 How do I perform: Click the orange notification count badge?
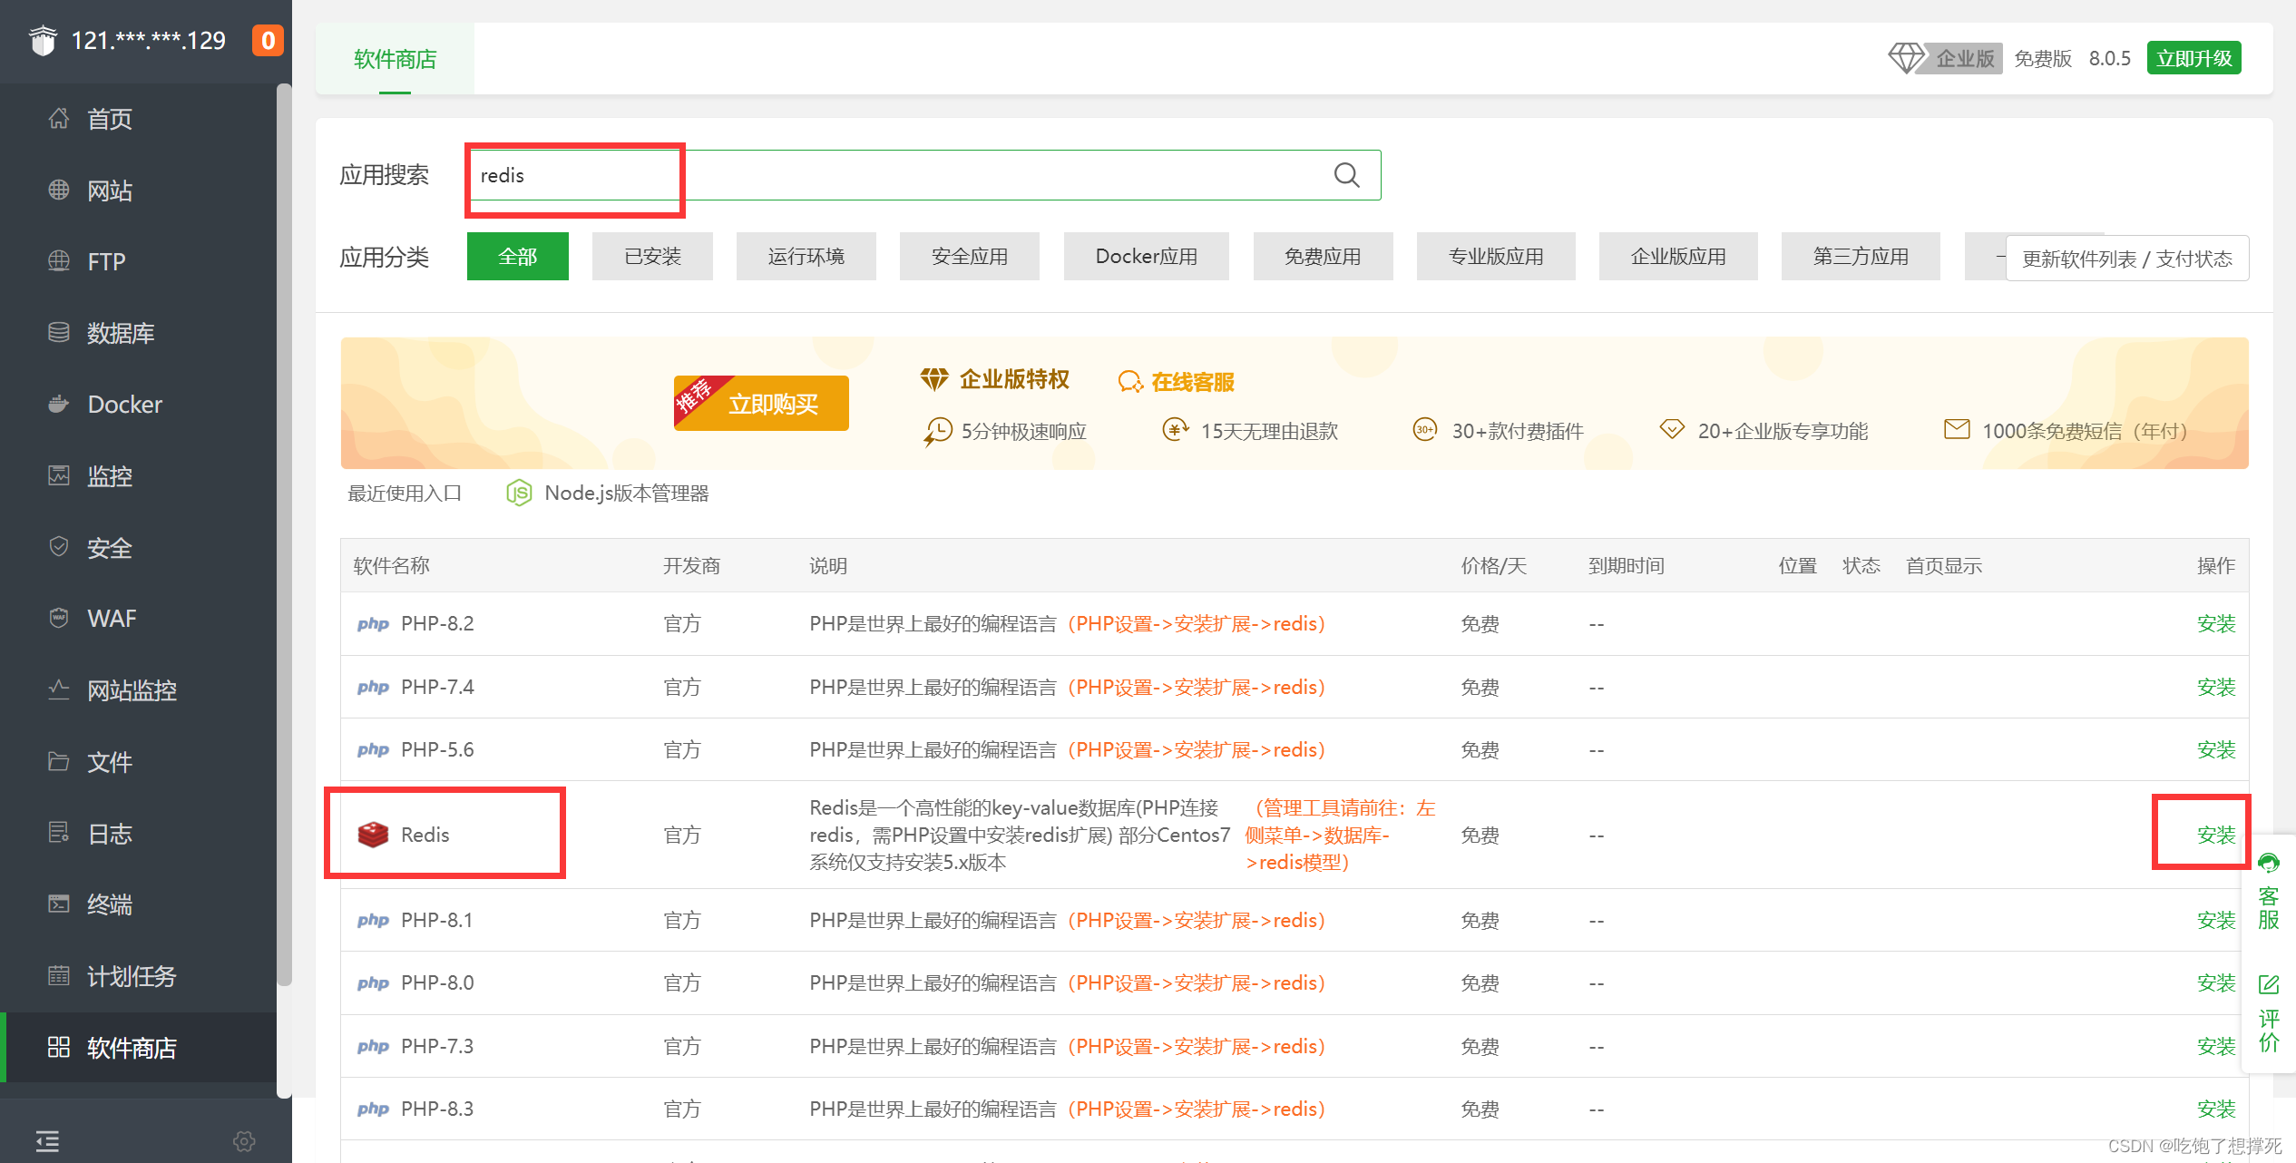tap(268, 41)
